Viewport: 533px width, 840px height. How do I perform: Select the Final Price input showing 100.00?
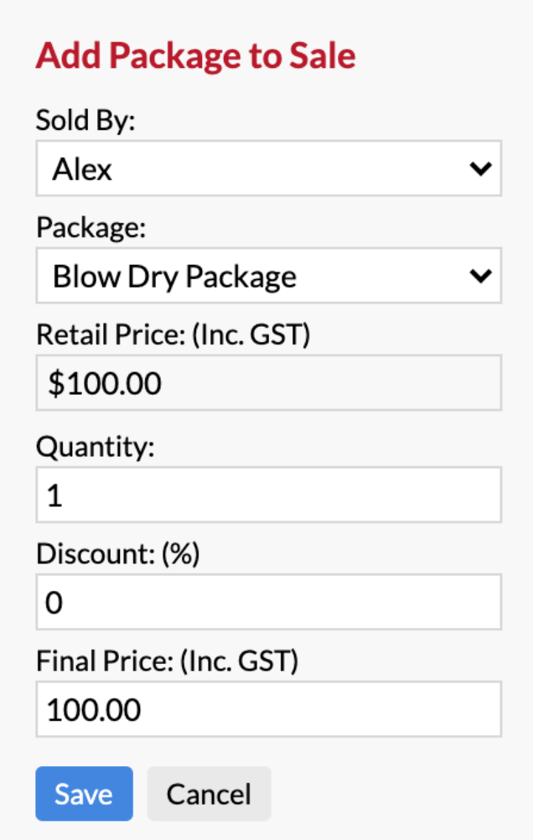(x=268, y=709)
